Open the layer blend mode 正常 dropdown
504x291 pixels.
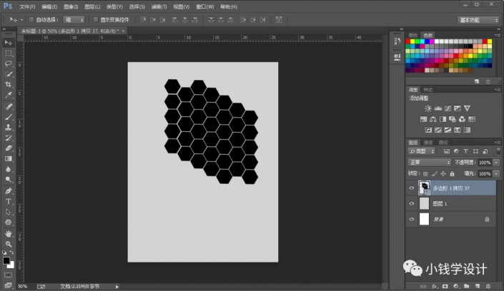point(430,162)
